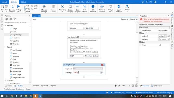174x98 pixels.
Task: Open Export as Template
Action: point(12,8)
